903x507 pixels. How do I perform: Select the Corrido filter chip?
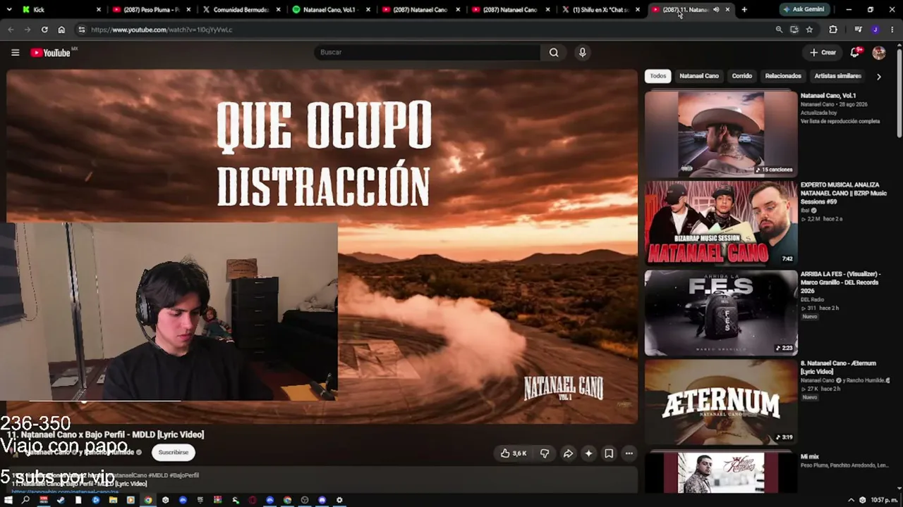pyautogui.click(x=741, y=76)
